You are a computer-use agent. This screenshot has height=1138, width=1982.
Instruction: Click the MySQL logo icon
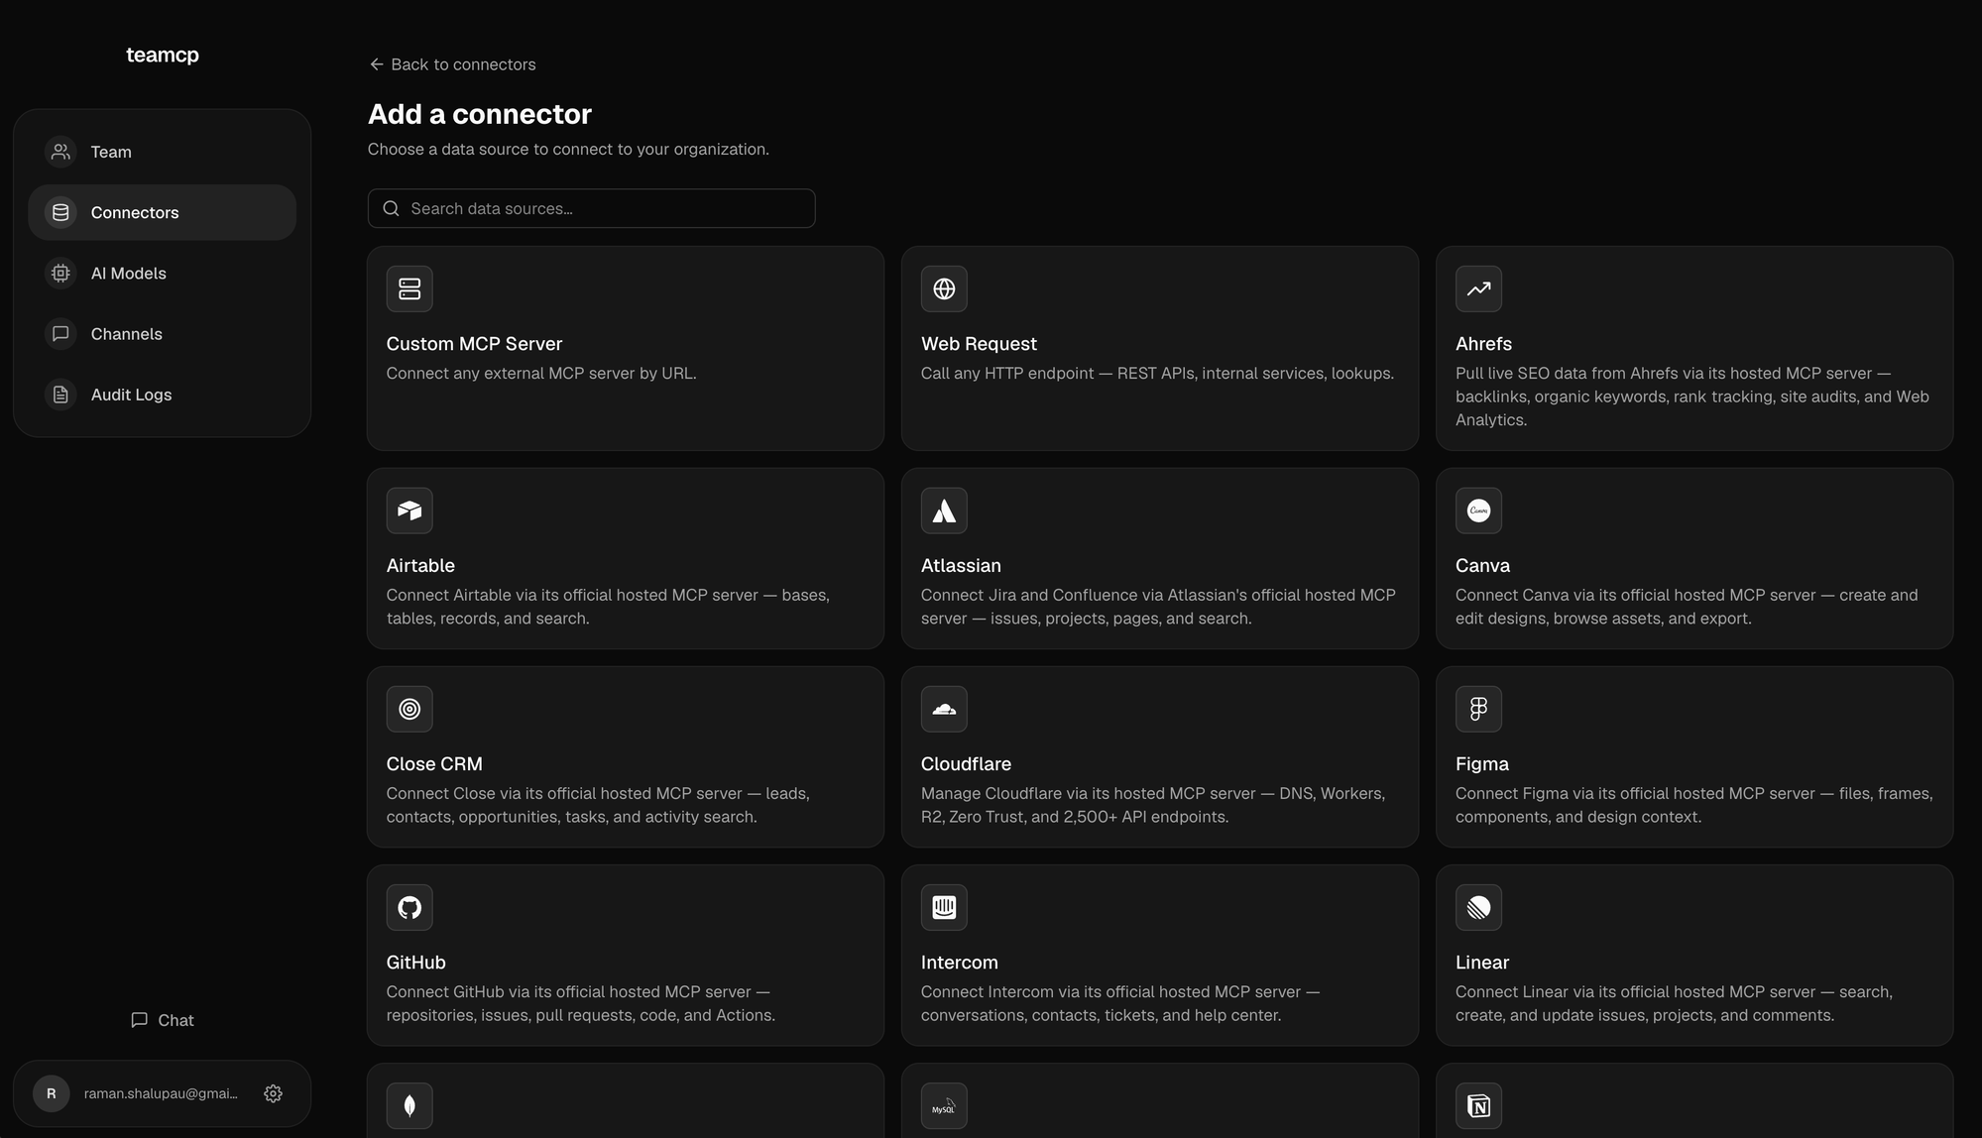(944, 1105)
